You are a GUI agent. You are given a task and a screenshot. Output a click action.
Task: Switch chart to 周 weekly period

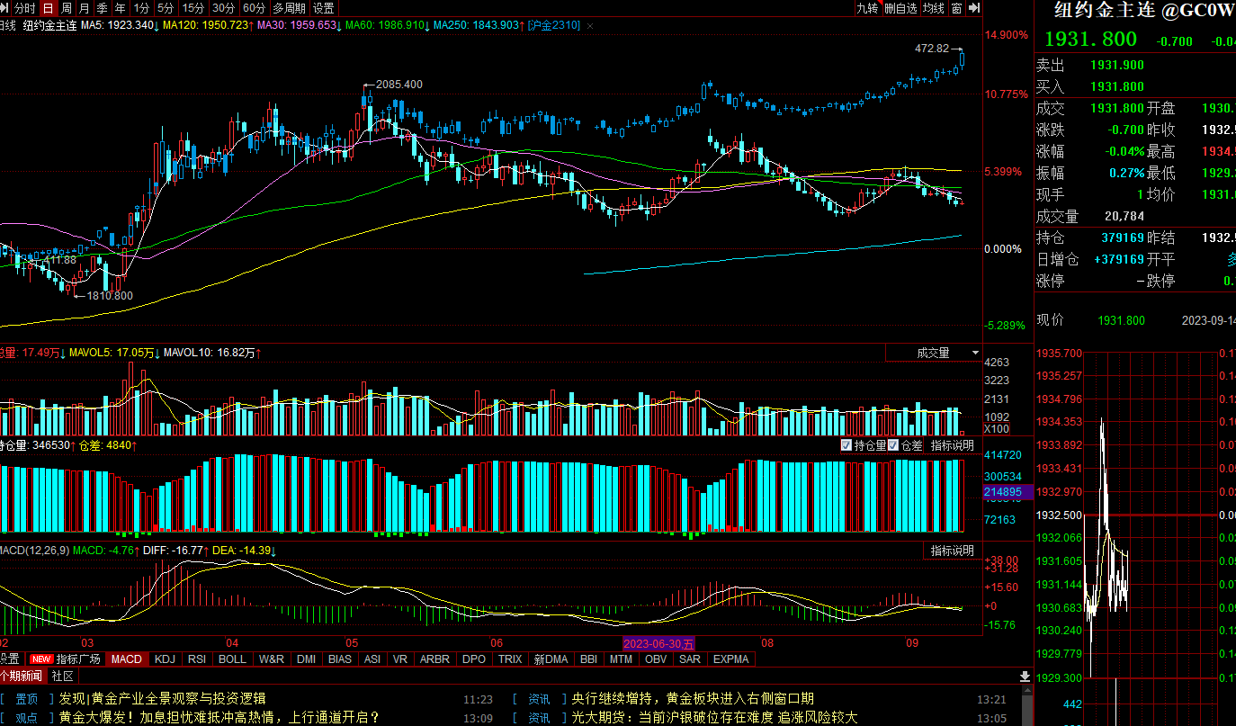(67, 8)
